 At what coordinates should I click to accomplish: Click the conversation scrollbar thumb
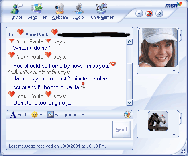point(129,81)
